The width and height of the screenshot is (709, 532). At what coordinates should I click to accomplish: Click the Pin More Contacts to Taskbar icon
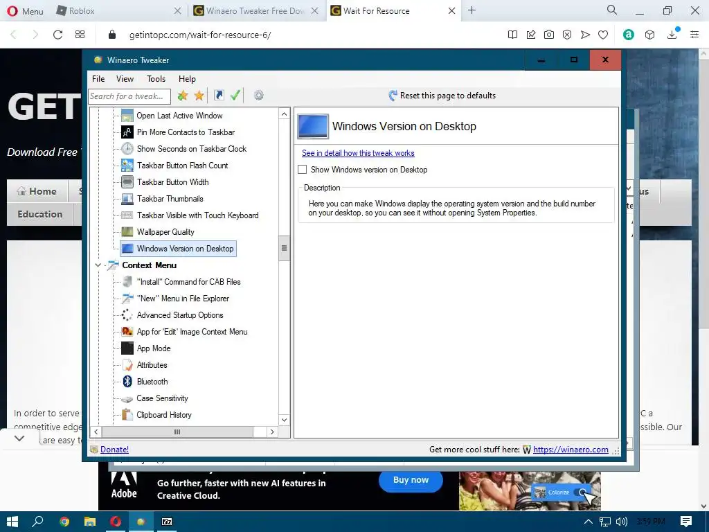click(127, 132)
